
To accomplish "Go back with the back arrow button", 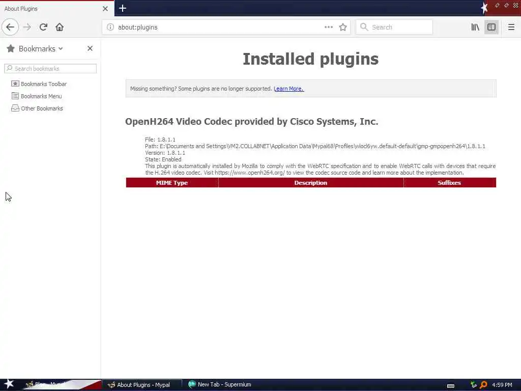I will click(10, 27).
